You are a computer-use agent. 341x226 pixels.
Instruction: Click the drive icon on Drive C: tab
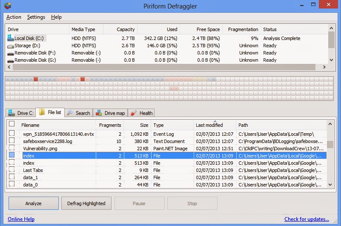click(11, 113)
